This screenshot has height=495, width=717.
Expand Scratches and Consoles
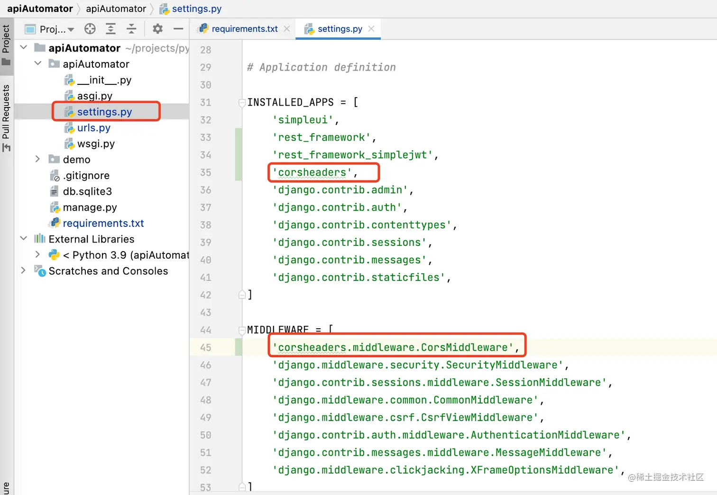[x=24, y=270]
